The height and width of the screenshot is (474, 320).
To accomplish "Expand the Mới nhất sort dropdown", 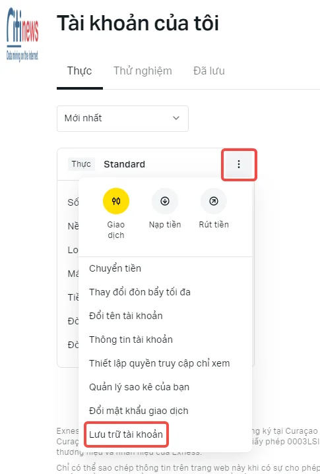I will (123, 118).
